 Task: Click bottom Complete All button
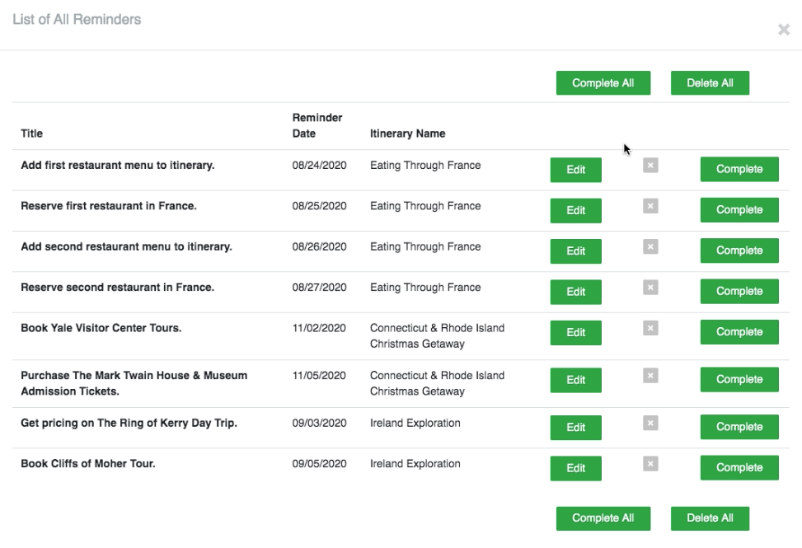point(603,518)
